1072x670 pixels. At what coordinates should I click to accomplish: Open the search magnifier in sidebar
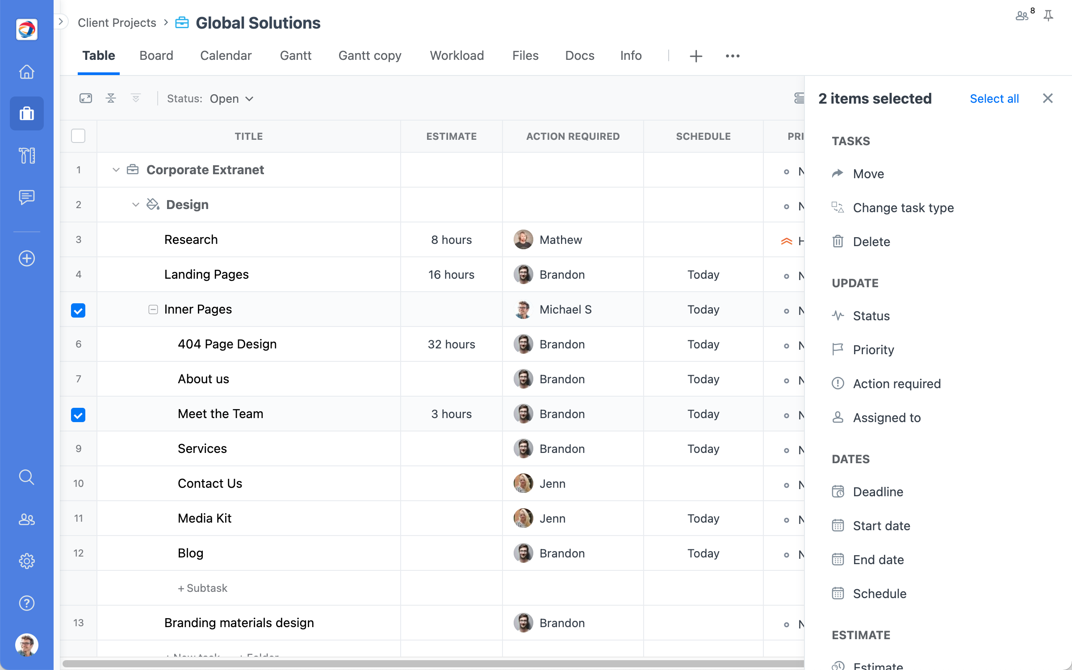click(x=27, y=477)
